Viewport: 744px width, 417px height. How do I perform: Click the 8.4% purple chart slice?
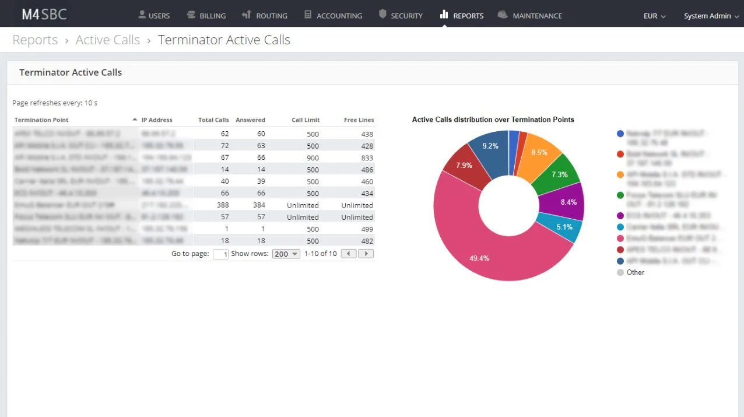568,202
